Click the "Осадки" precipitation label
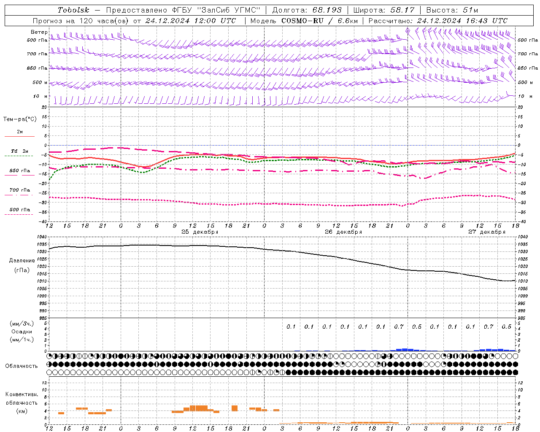The width and height of the screenshot is (540, 432). 22,332
